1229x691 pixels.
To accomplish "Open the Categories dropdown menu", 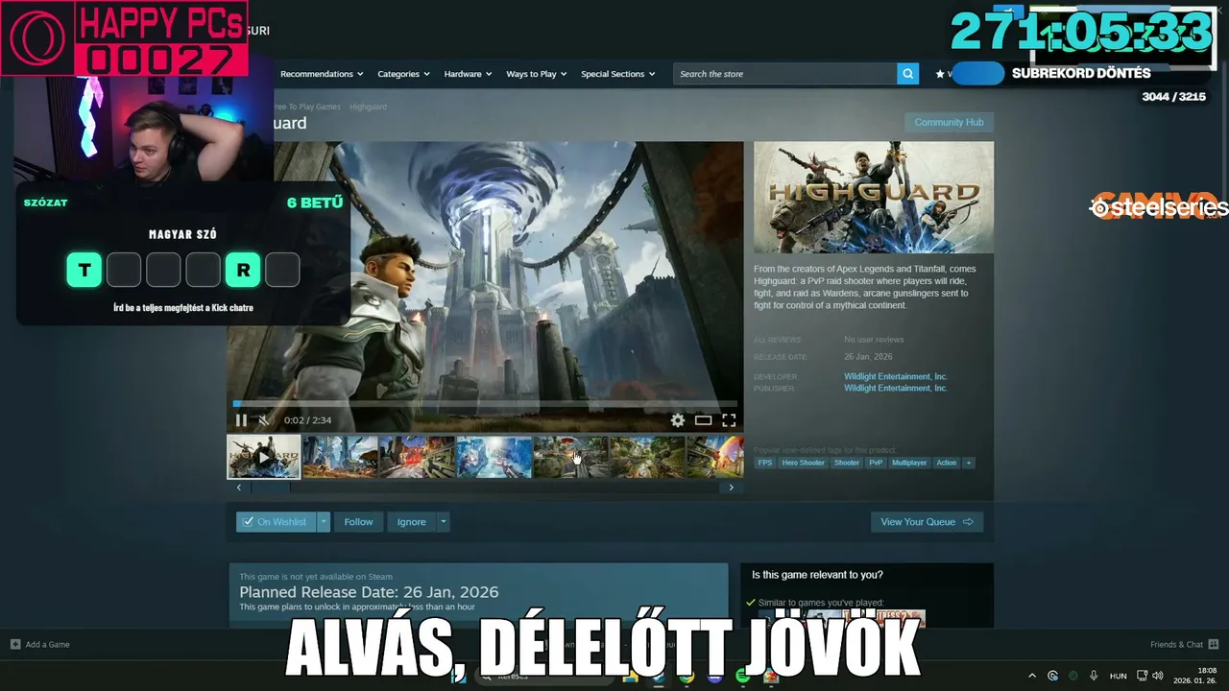I will click(x=403, y=74).
